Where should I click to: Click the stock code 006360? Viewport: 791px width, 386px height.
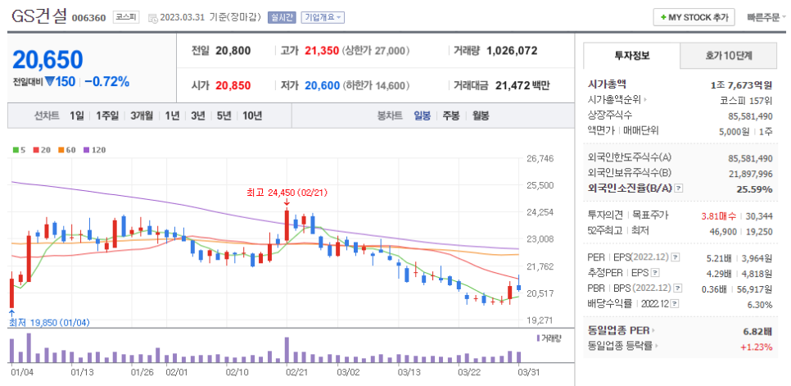(88, 18)
